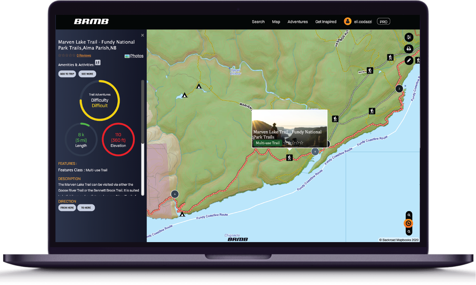Expand cluster marker labeled 4 near the shoreline
Screen dimensions: 476x285
(x=175, y=194)
